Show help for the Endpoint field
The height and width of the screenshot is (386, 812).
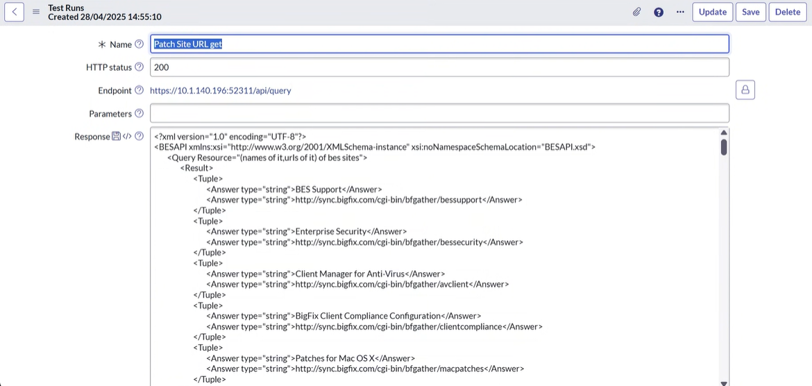[139, 90]
